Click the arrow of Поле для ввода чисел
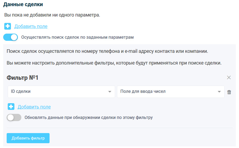The height and width of the screenshot is (148, 239). point(219,92)
